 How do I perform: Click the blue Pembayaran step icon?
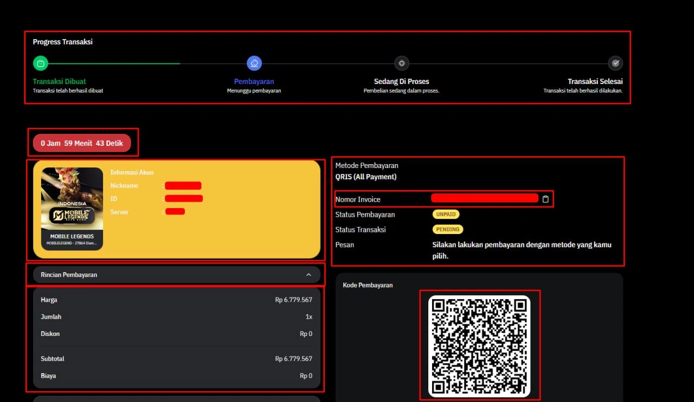254,63
